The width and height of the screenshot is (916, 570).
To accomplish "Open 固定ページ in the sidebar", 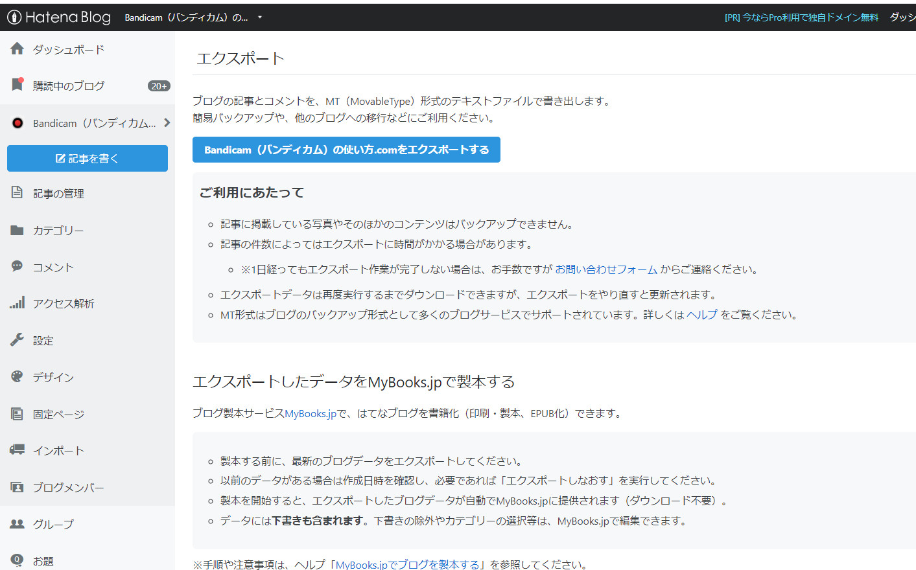I will pyautogui.click(x=58, y=414).
